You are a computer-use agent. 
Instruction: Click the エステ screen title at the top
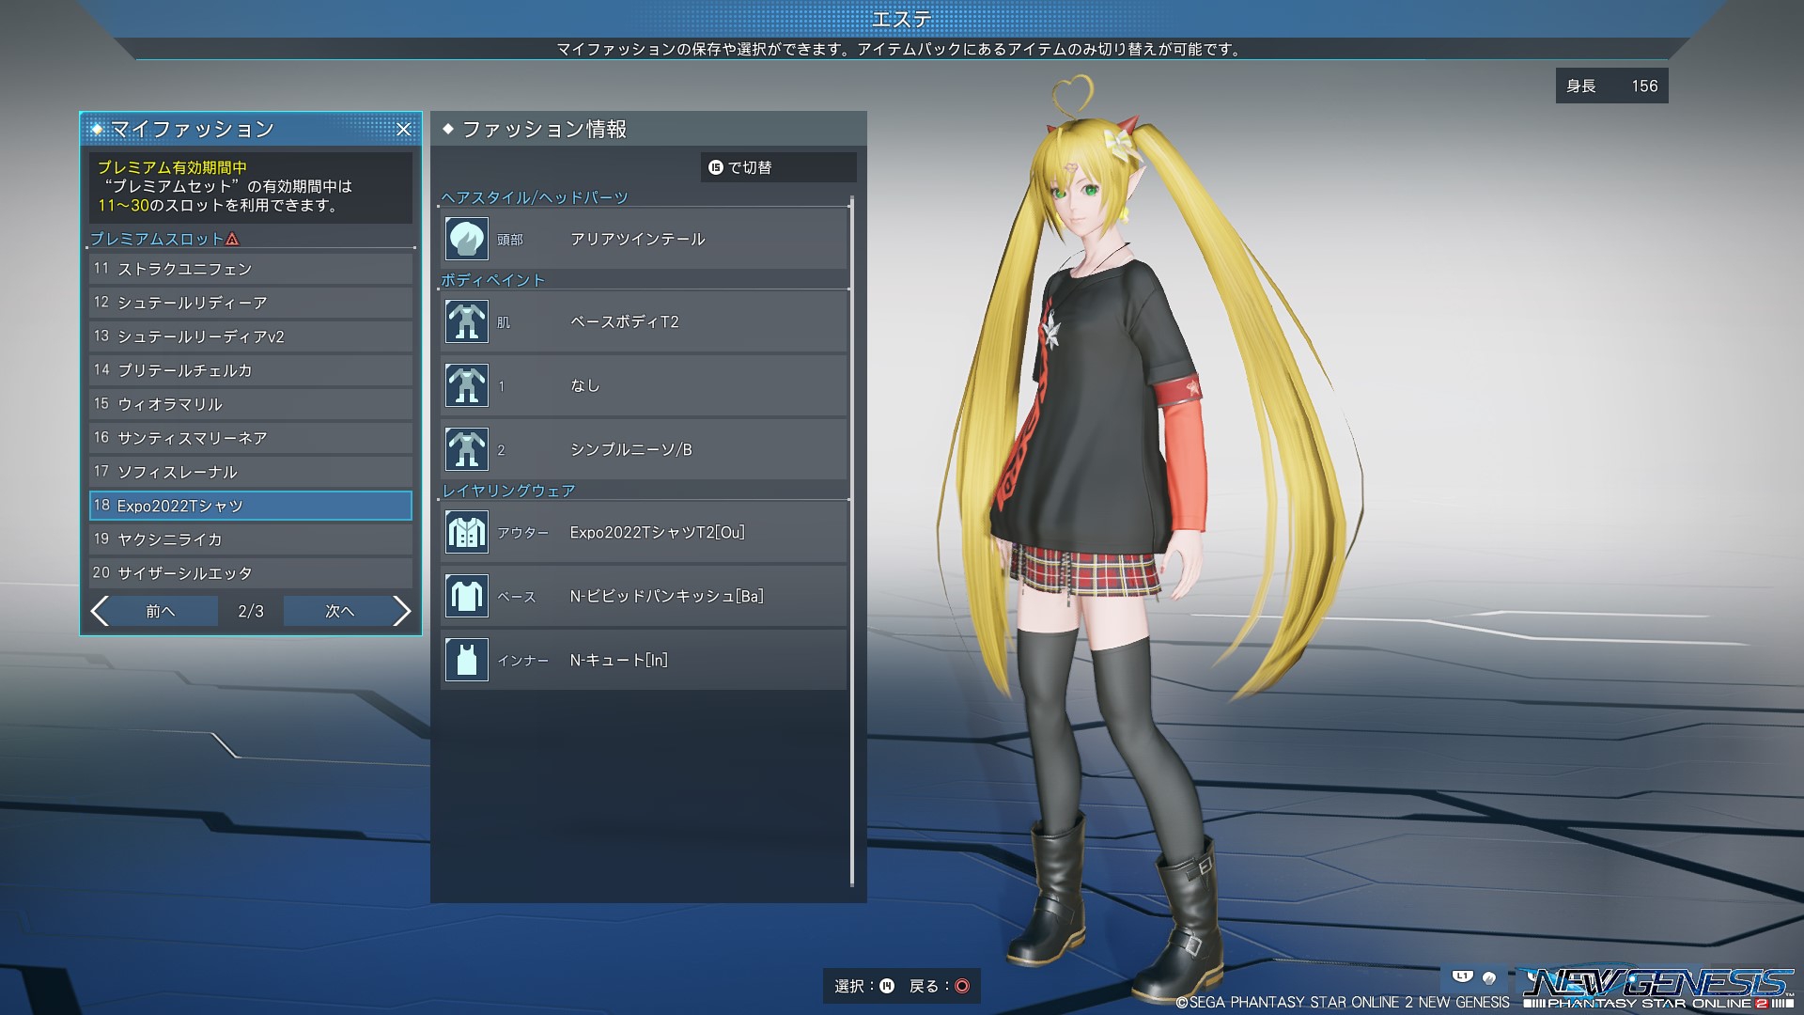[901, 19]
